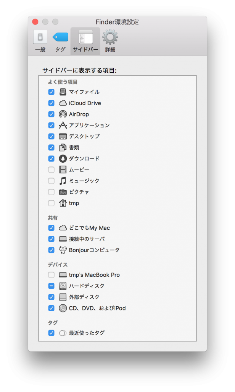Click the ダウンロード label text
The image size is (235, 392).
point(84,158)
